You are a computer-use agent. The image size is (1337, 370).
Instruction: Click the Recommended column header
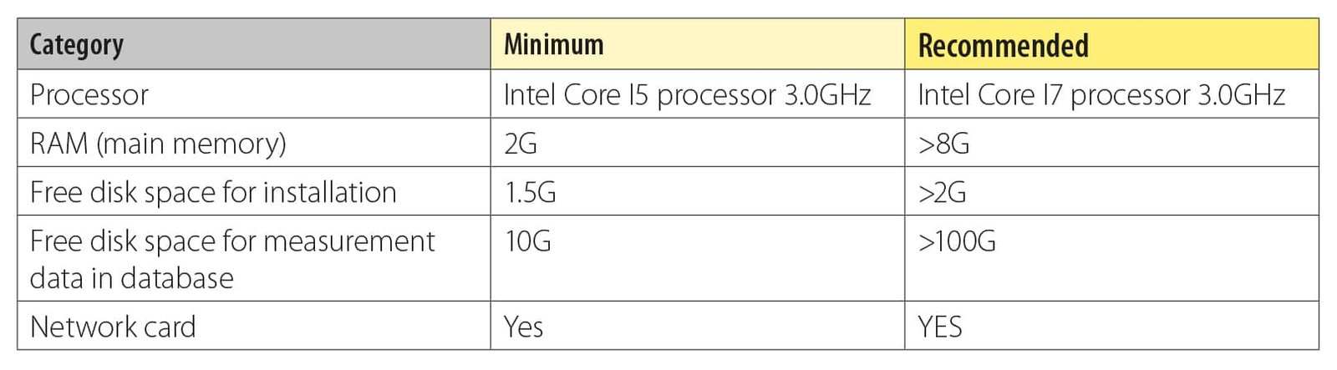(1003, 45)
